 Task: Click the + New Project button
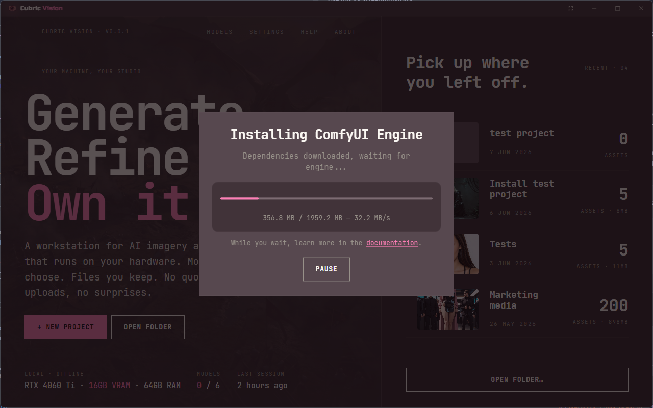point(66,327)
